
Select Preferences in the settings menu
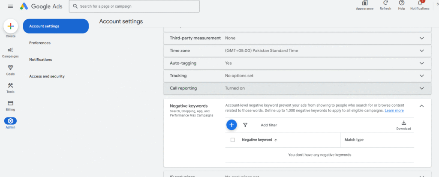[x=40, y=43]
